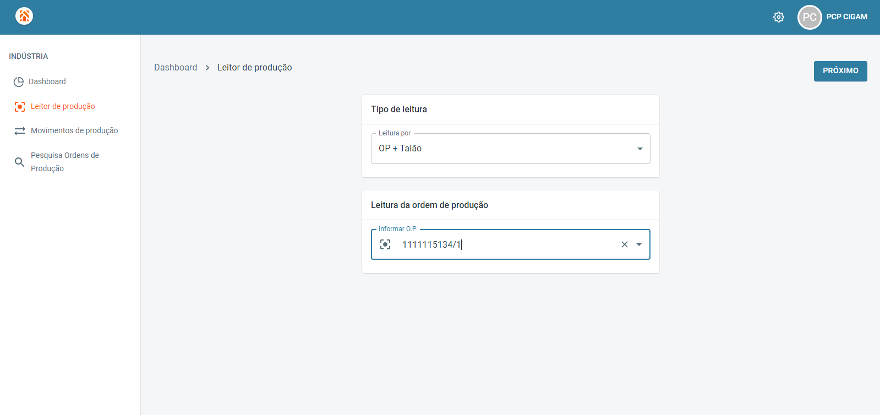The image size is (880, 415).
Task: Click the PC user avatar
Action: tap(809, 17)
